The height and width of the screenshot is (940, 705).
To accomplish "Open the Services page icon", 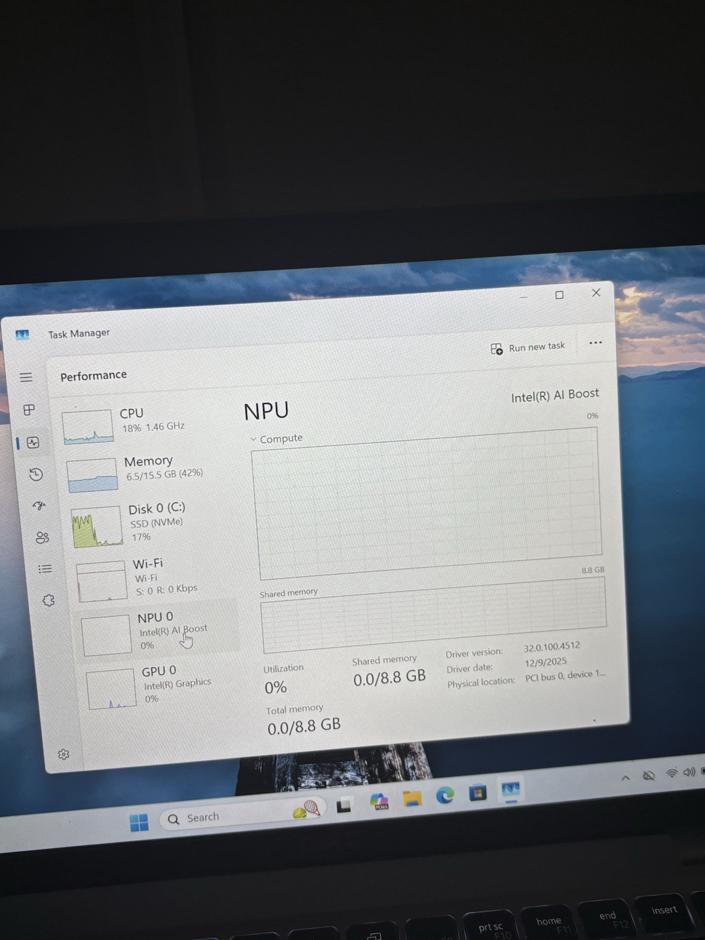I will click(49, 600).
